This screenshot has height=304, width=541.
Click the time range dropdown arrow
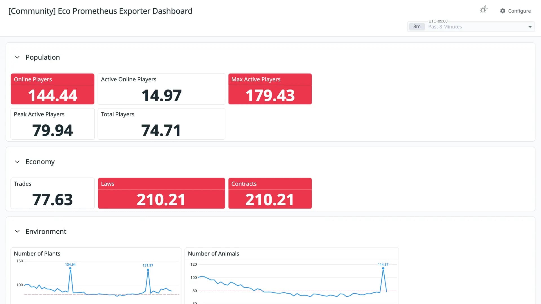[x=530, y=27]
